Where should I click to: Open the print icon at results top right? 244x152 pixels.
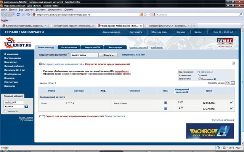pos(233,63)
